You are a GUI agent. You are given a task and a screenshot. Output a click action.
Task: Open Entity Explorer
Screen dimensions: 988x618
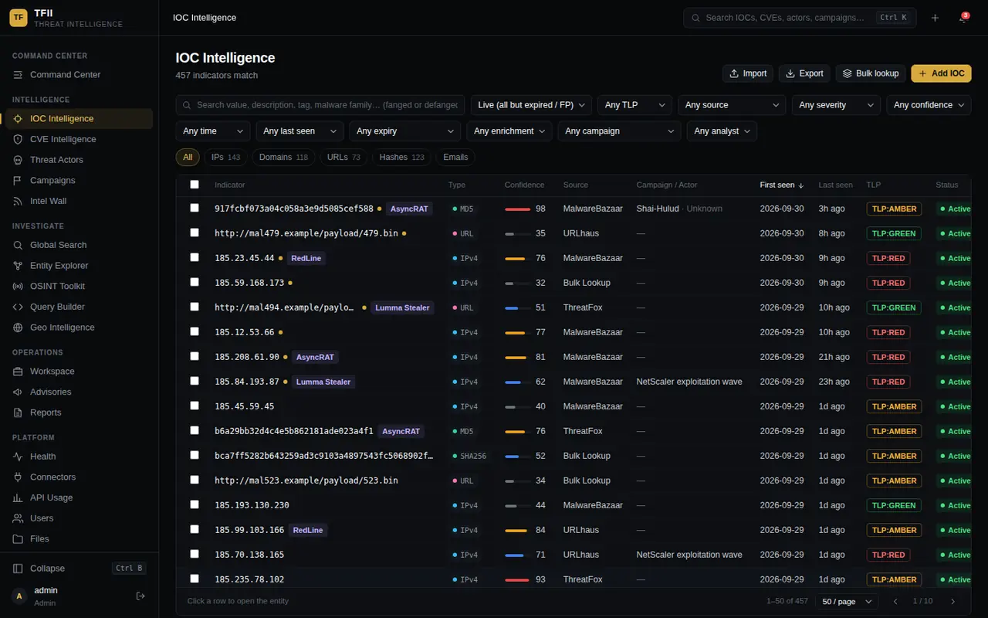coord(80,266)
